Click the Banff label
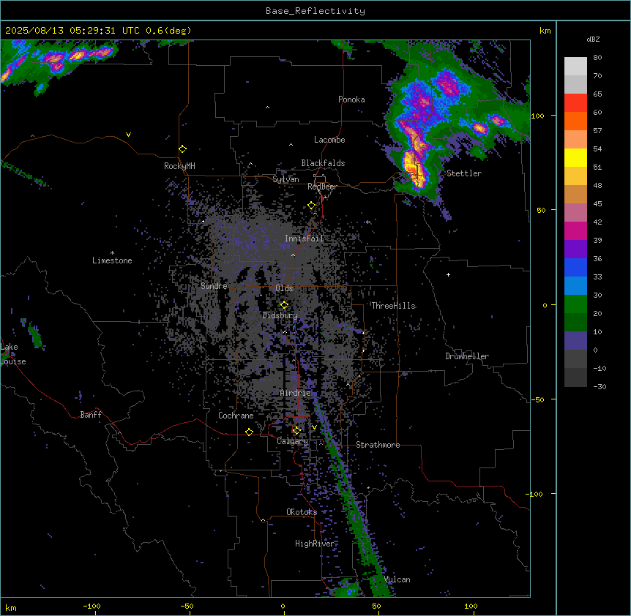The width and height of the screenshot is (631, 616). (91, 415)
